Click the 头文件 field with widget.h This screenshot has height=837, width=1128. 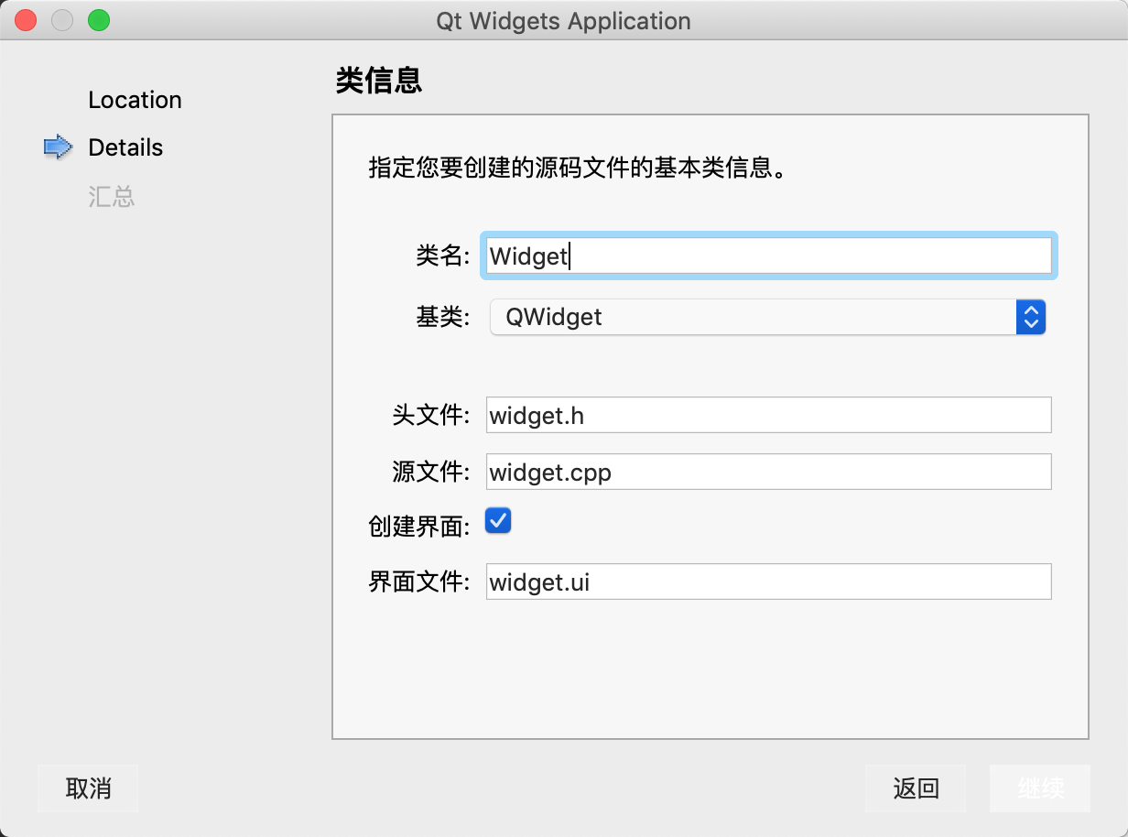point(768,415)
